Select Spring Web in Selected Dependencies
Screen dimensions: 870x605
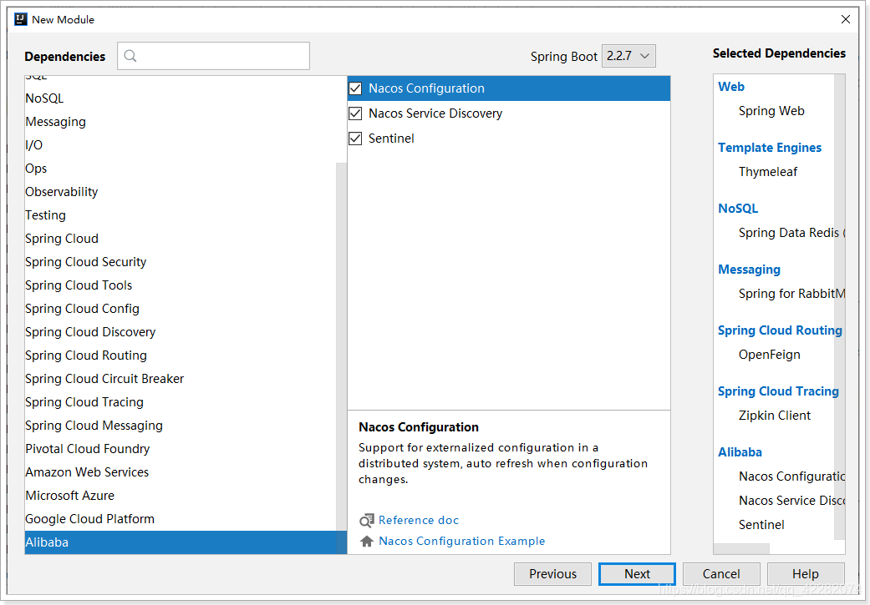pyautogui.click(x=771, y=111)
